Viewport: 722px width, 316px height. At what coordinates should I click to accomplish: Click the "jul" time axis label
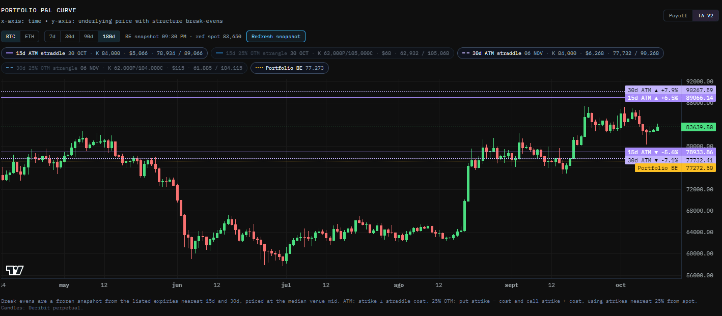point(287,285)
